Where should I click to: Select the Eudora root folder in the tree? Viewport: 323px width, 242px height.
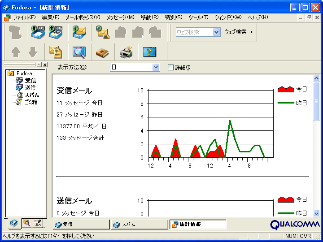(x=24, y=73)
